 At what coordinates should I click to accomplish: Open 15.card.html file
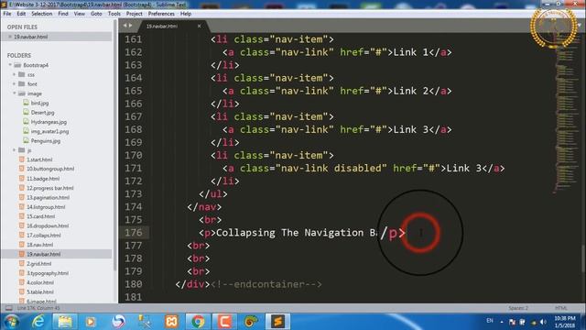(x=40, y=216)
